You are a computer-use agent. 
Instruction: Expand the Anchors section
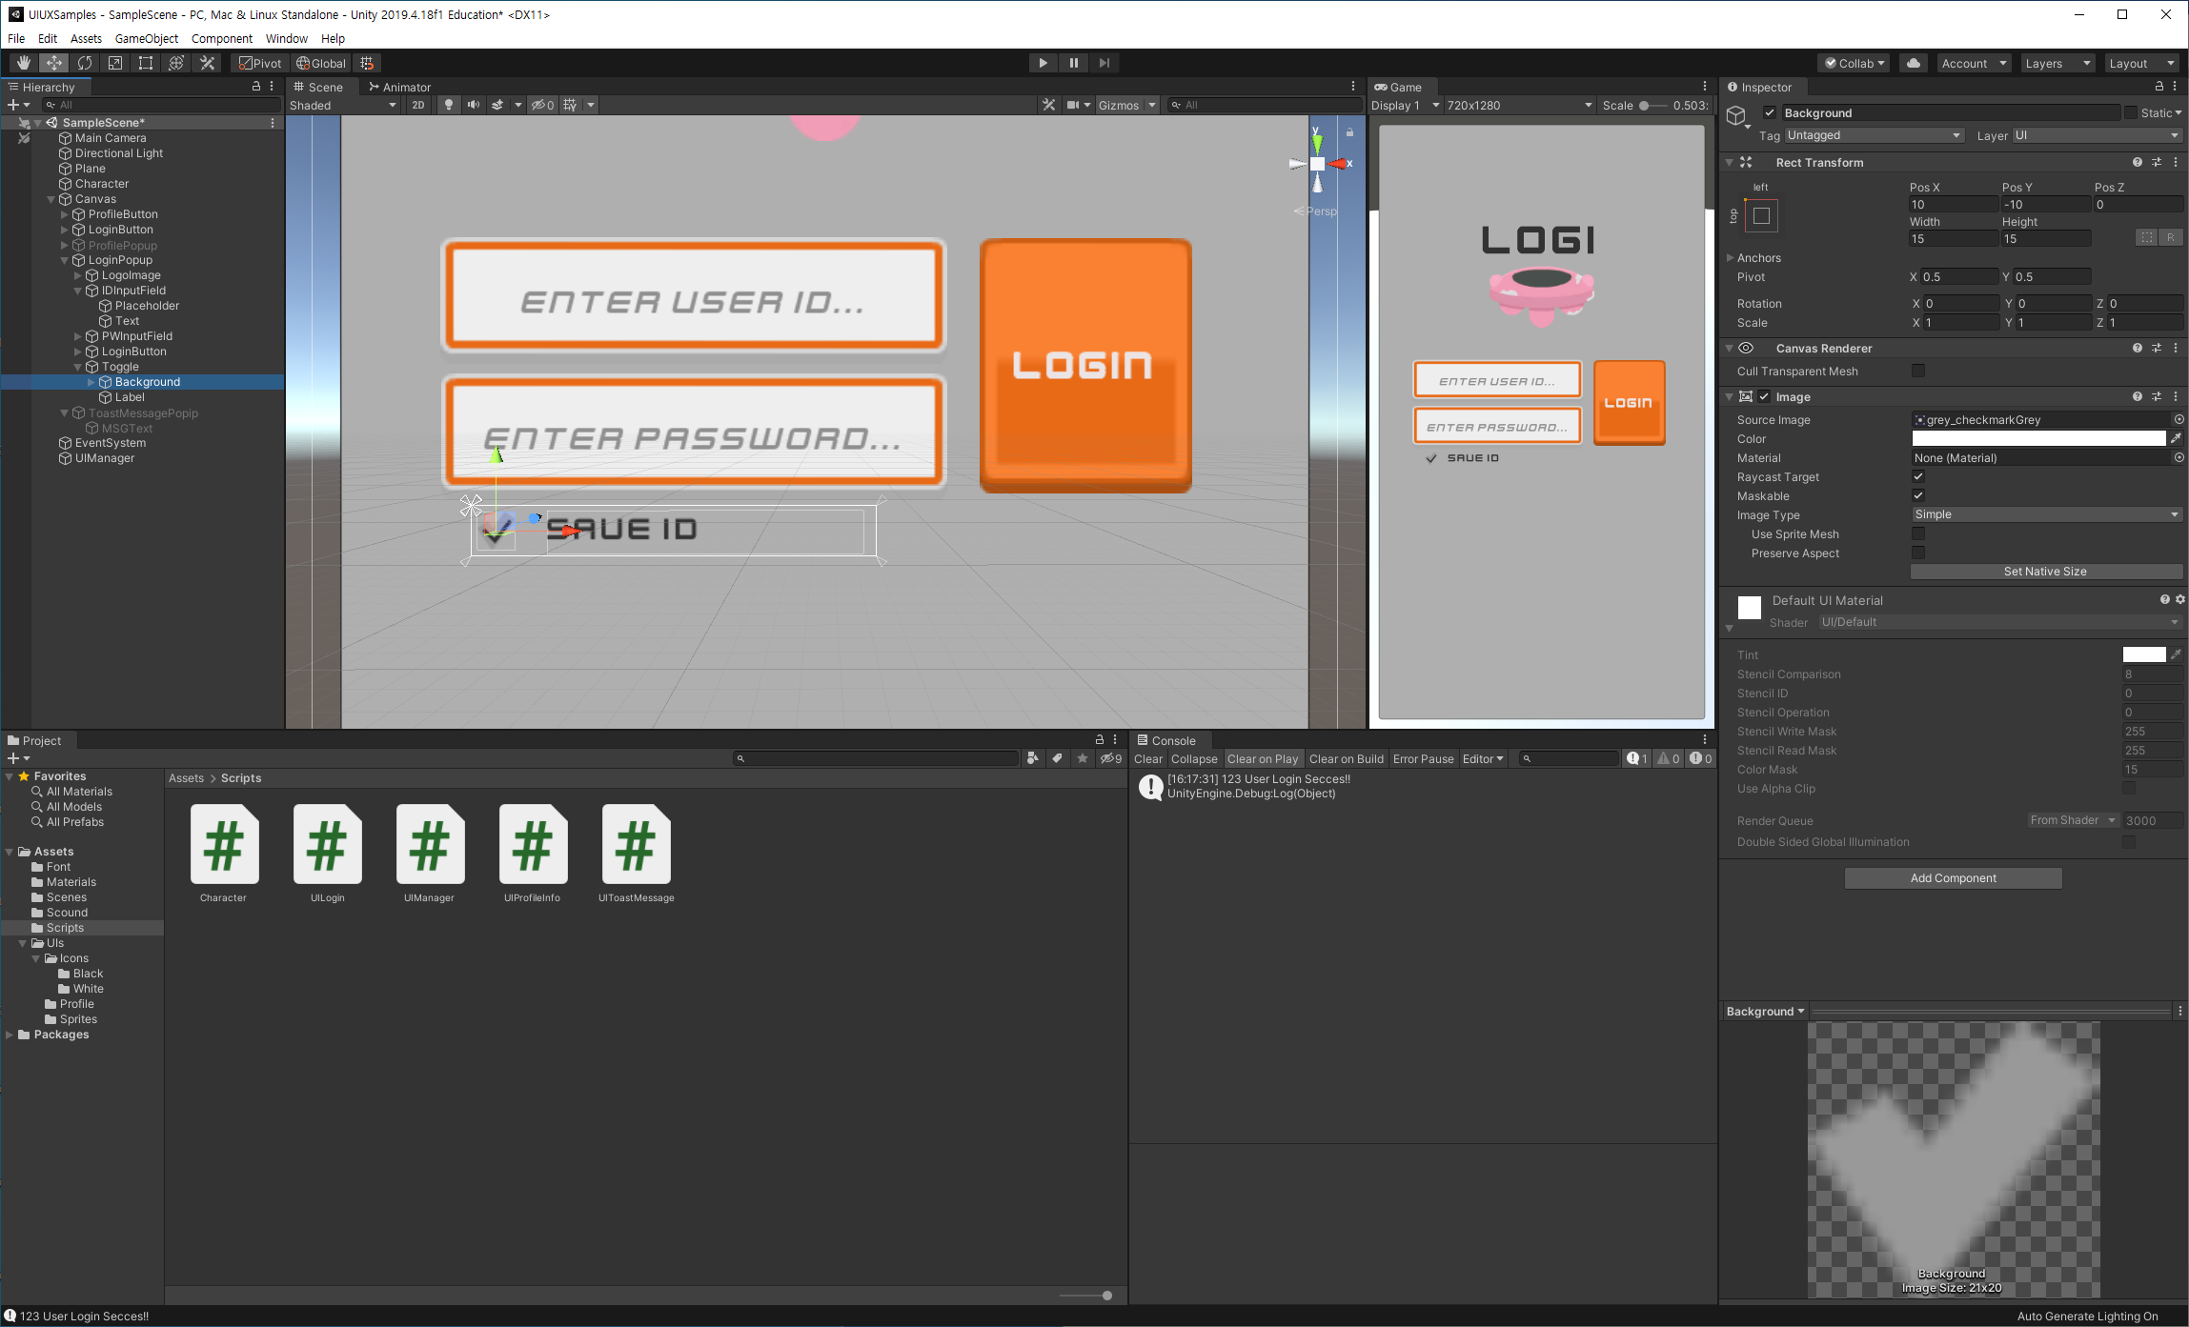pyautogui.click(x=1731, y=258)
